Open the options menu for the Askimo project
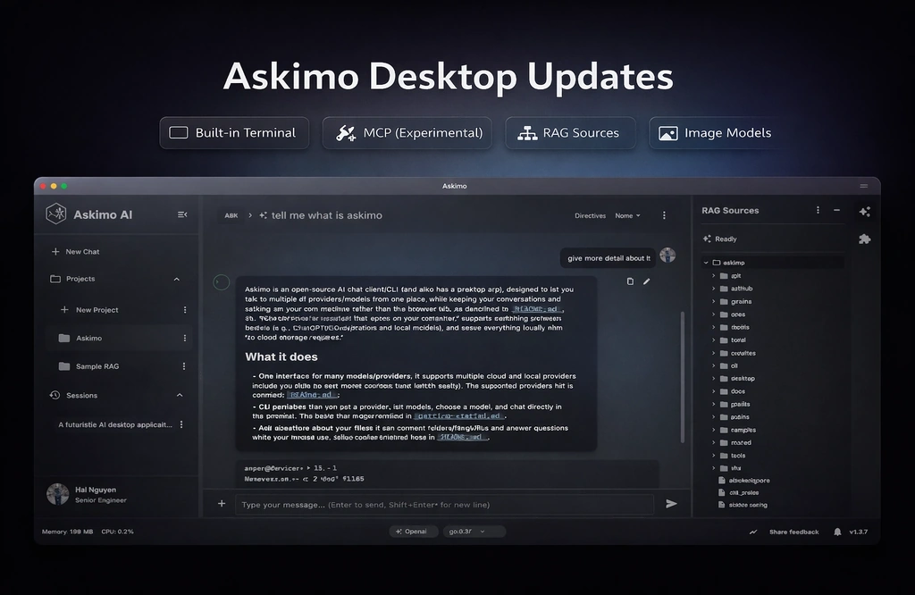The image size is (915, 595). point(183,338)
